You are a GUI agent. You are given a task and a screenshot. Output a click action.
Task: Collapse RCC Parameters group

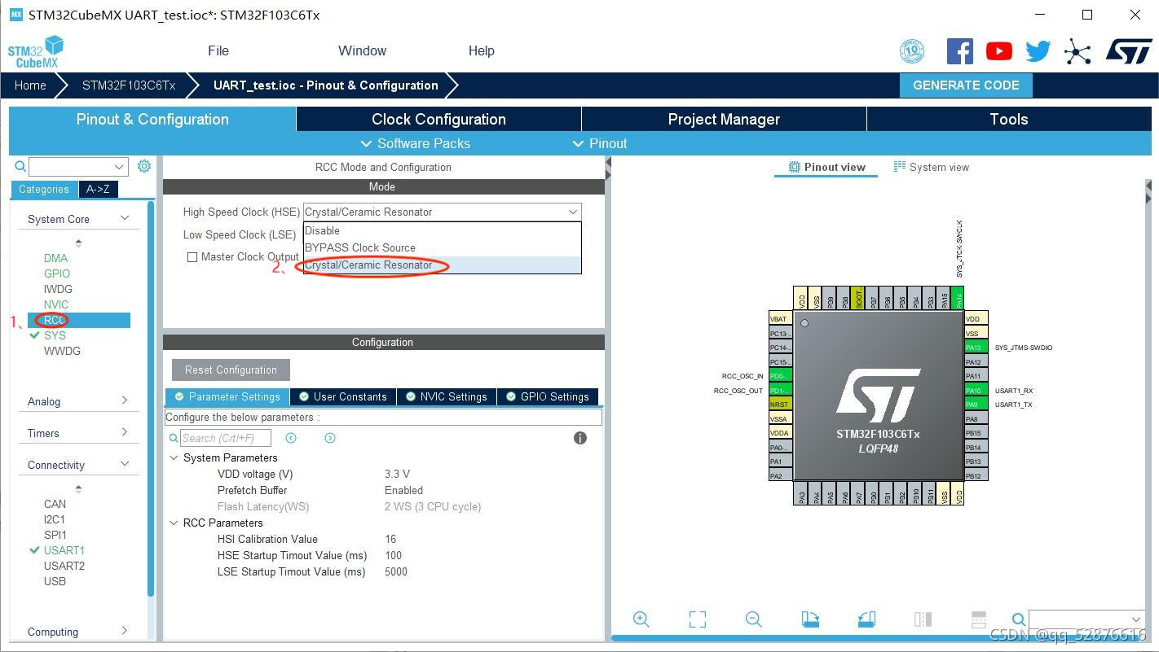(x=174, y=523)
